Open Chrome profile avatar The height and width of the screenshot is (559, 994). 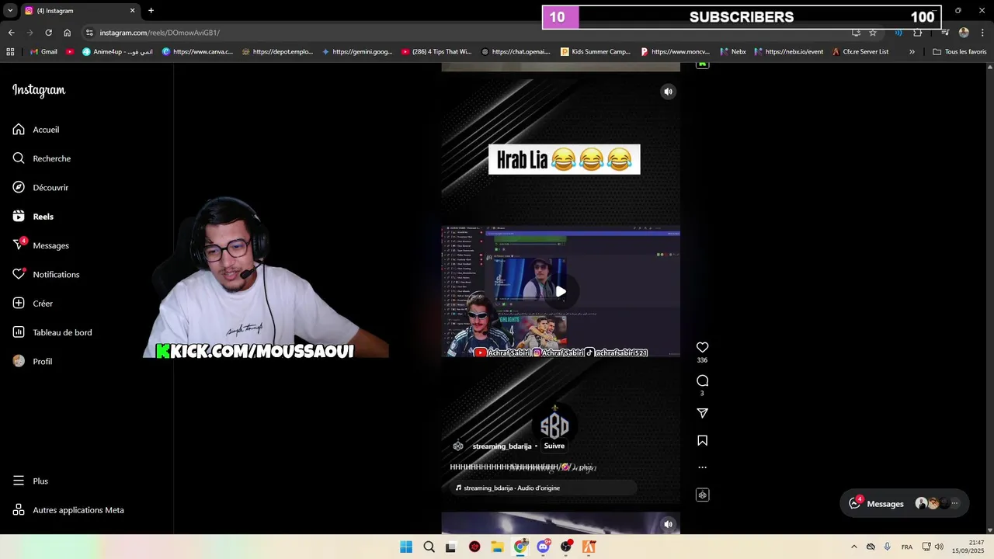tap(964, 33)
